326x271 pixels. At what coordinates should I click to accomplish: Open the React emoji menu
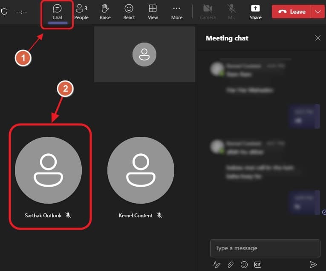(129, 12)
